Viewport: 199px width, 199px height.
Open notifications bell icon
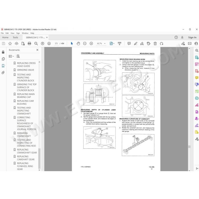[182, 37]
